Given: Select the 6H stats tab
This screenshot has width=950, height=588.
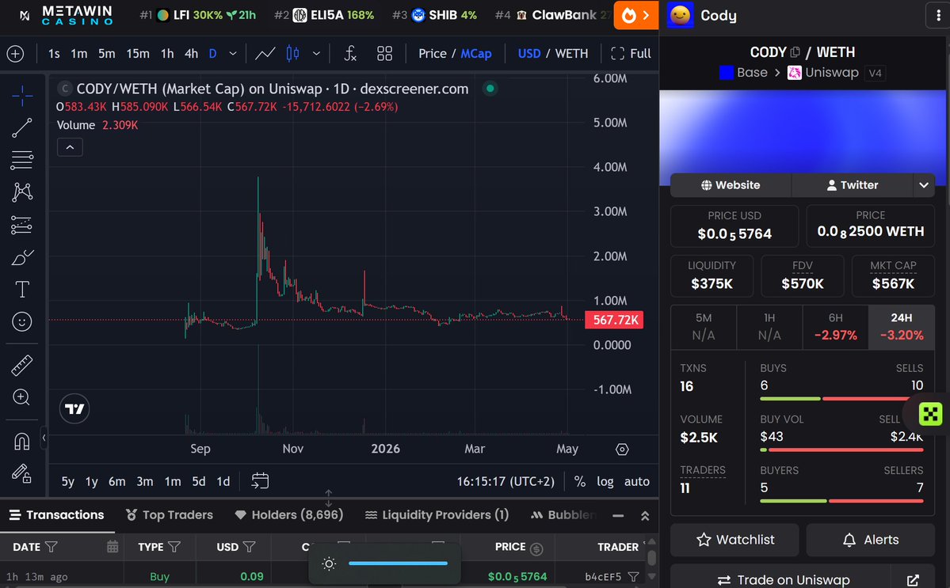Looking at the screenshot, I should (x=835, y=328).
